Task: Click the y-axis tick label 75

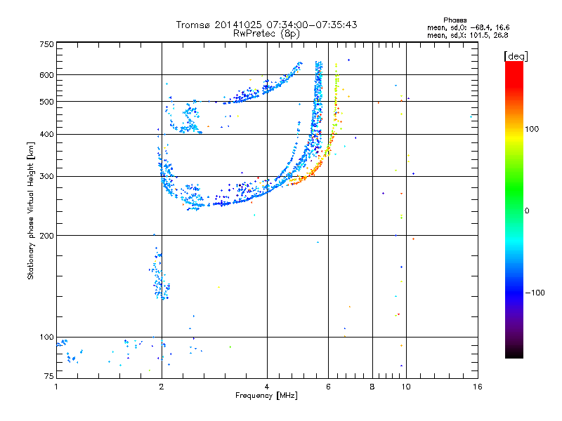Action: (x=49, y=376)
